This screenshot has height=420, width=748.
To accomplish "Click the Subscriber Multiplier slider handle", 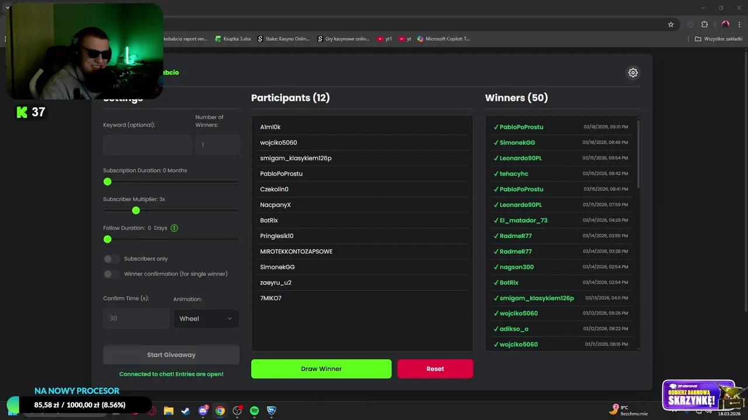I will 136,211.
